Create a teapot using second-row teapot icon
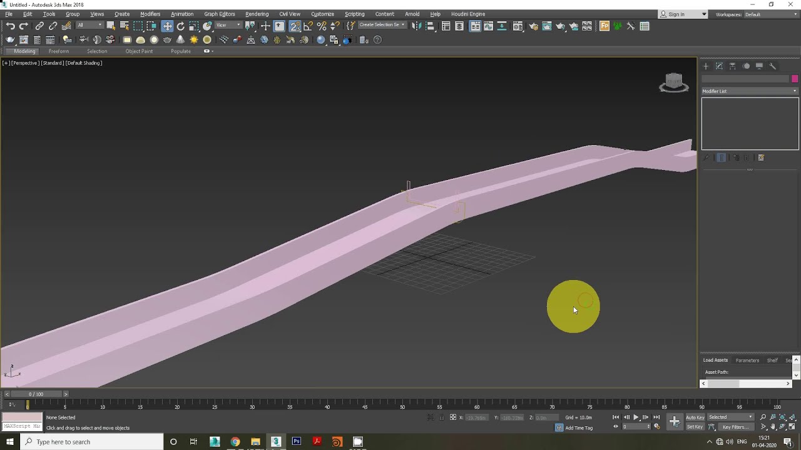The width and height of the screenshot is (801, 450). (x=167, y=40)
